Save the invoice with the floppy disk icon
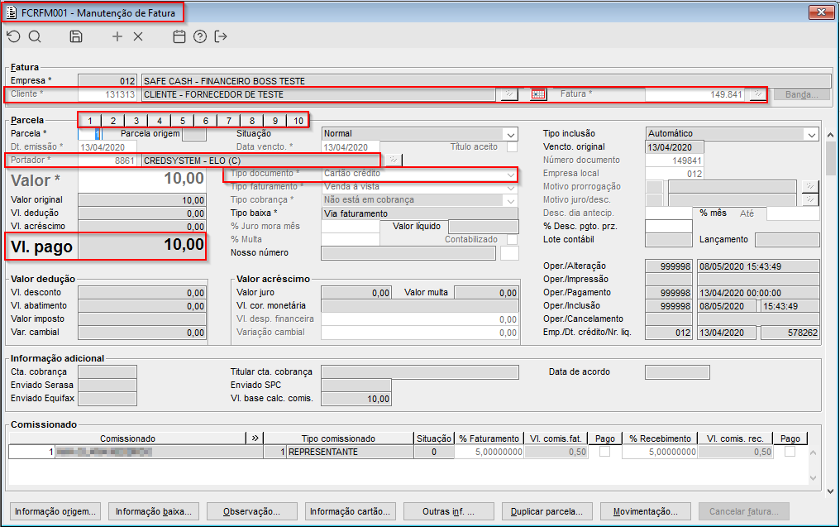Viewport: 840px width, 527px height. pyautogui.click(x=76, y=36)
